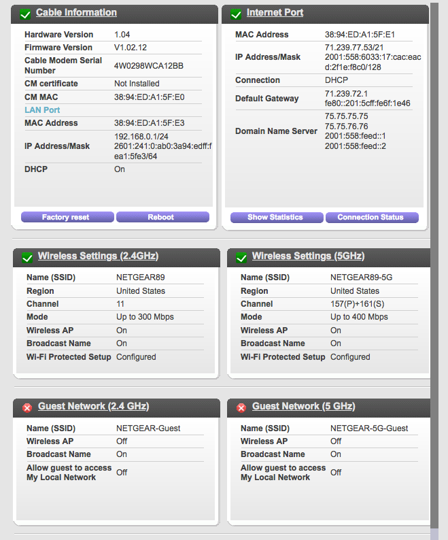Click guest SSID NETGEAR-Guest

click(x=148, y=428)
